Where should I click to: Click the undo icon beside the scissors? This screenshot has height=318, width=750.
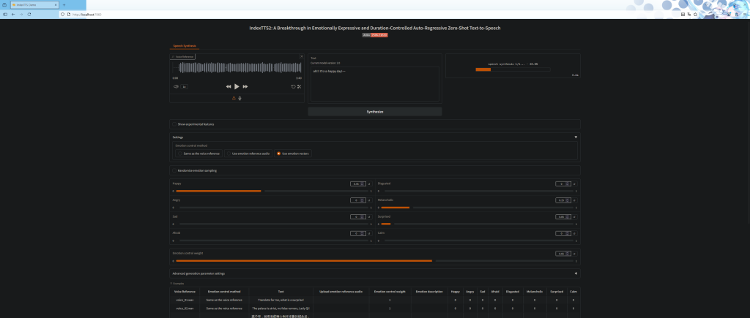[293, 86]
